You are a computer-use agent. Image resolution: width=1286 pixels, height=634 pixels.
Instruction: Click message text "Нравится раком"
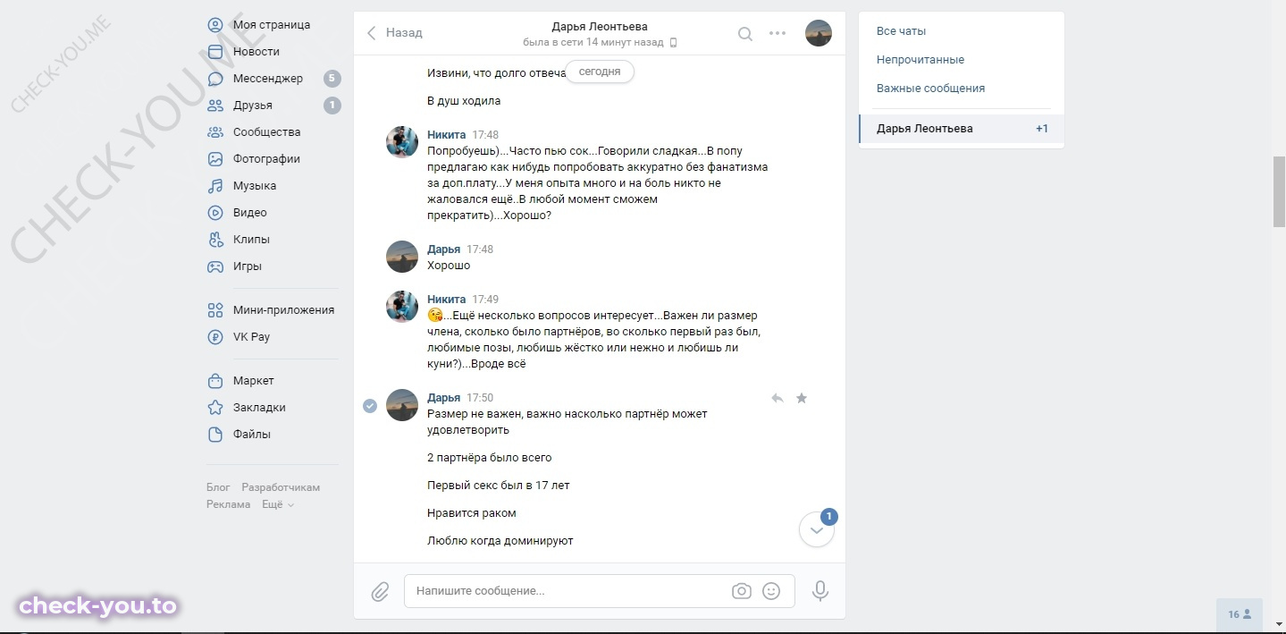click(472, 513)
